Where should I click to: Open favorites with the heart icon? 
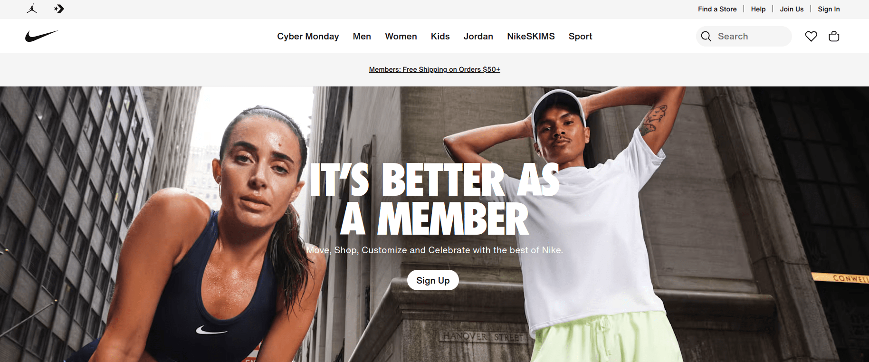(x=811, y=36)
